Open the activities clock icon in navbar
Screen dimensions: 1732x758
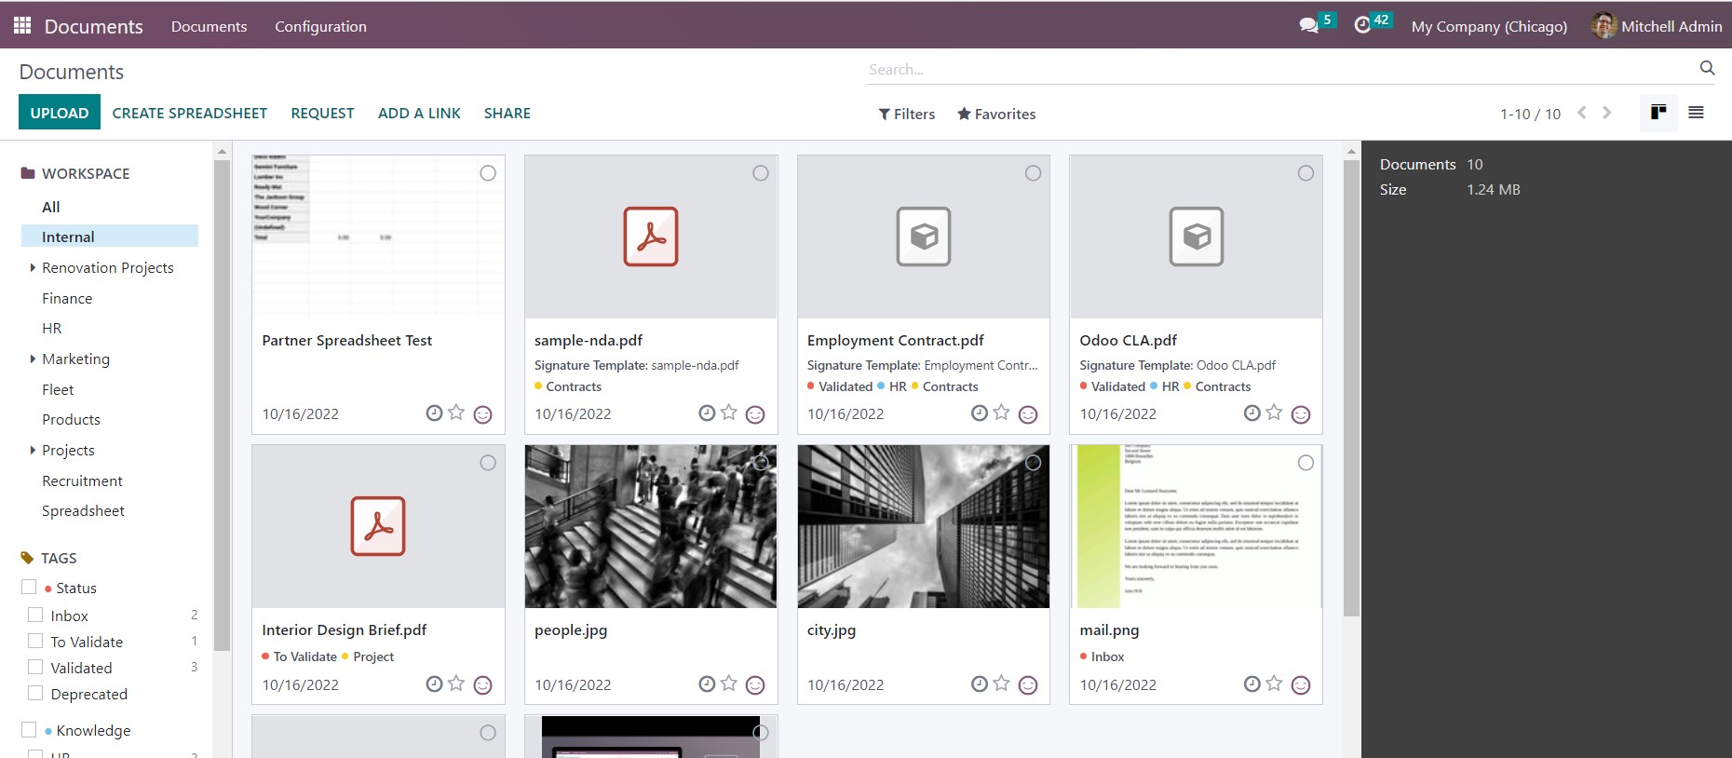tap(1362, 25)
